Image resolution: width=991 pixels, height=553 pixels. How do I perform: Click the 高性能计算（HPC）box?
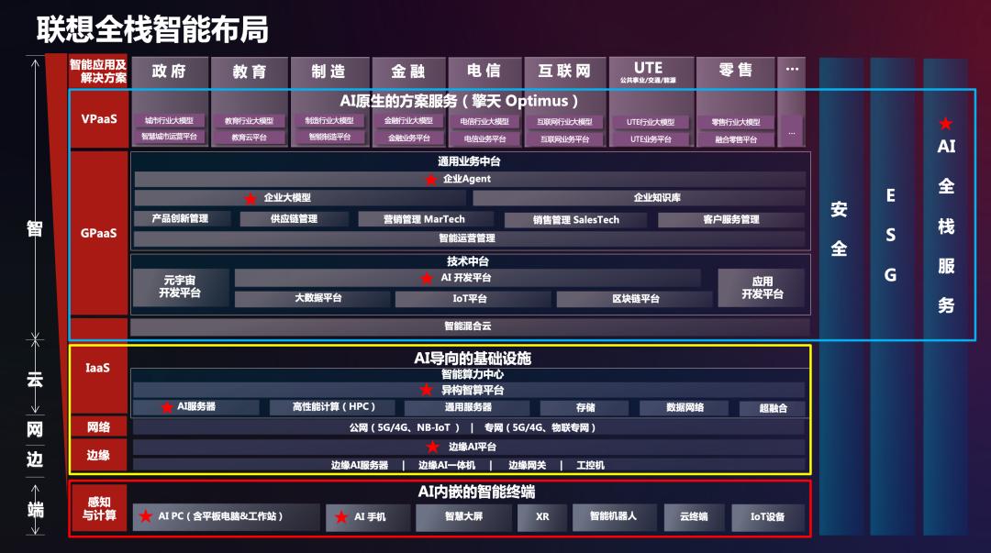(333, 407)
